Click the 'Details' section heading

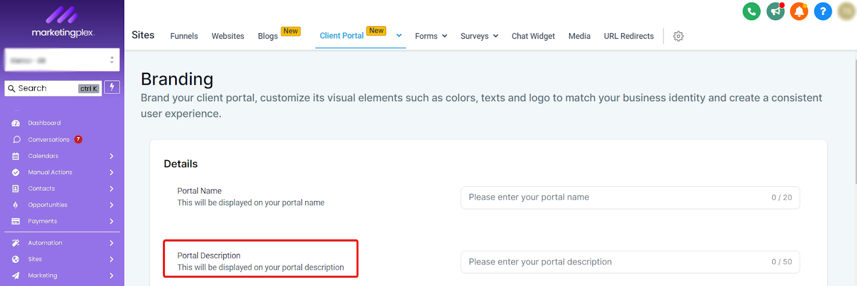tap(181, 164)
